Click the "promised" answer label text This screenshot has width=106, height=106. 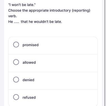[x=30, y=45]
